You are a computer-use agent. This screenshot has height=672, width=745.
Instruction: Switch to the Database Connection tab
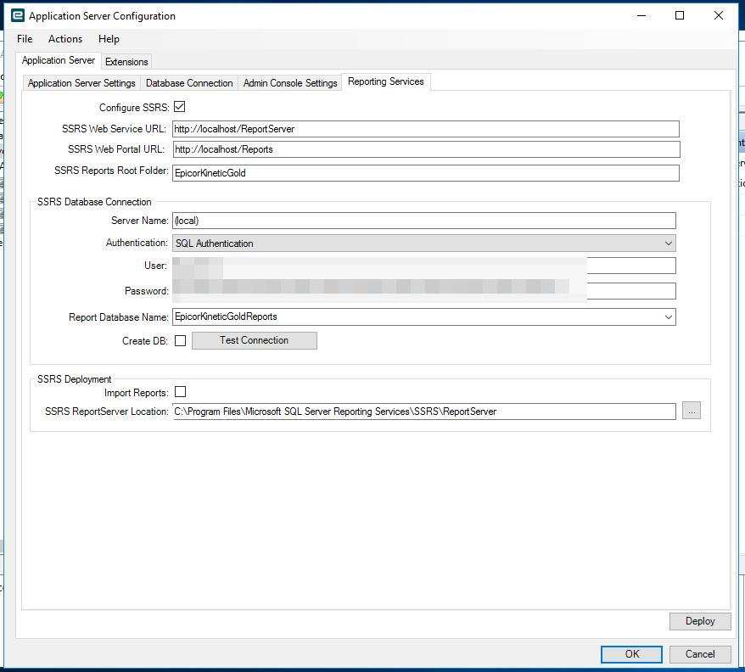(x=189, y=82)
